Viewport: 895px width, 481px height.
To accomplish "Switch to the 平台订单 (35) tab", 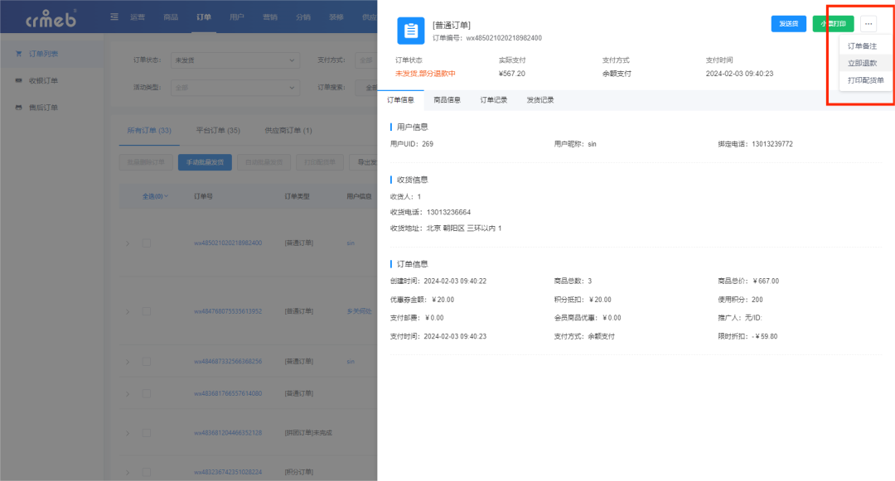I will pos(218,131).
